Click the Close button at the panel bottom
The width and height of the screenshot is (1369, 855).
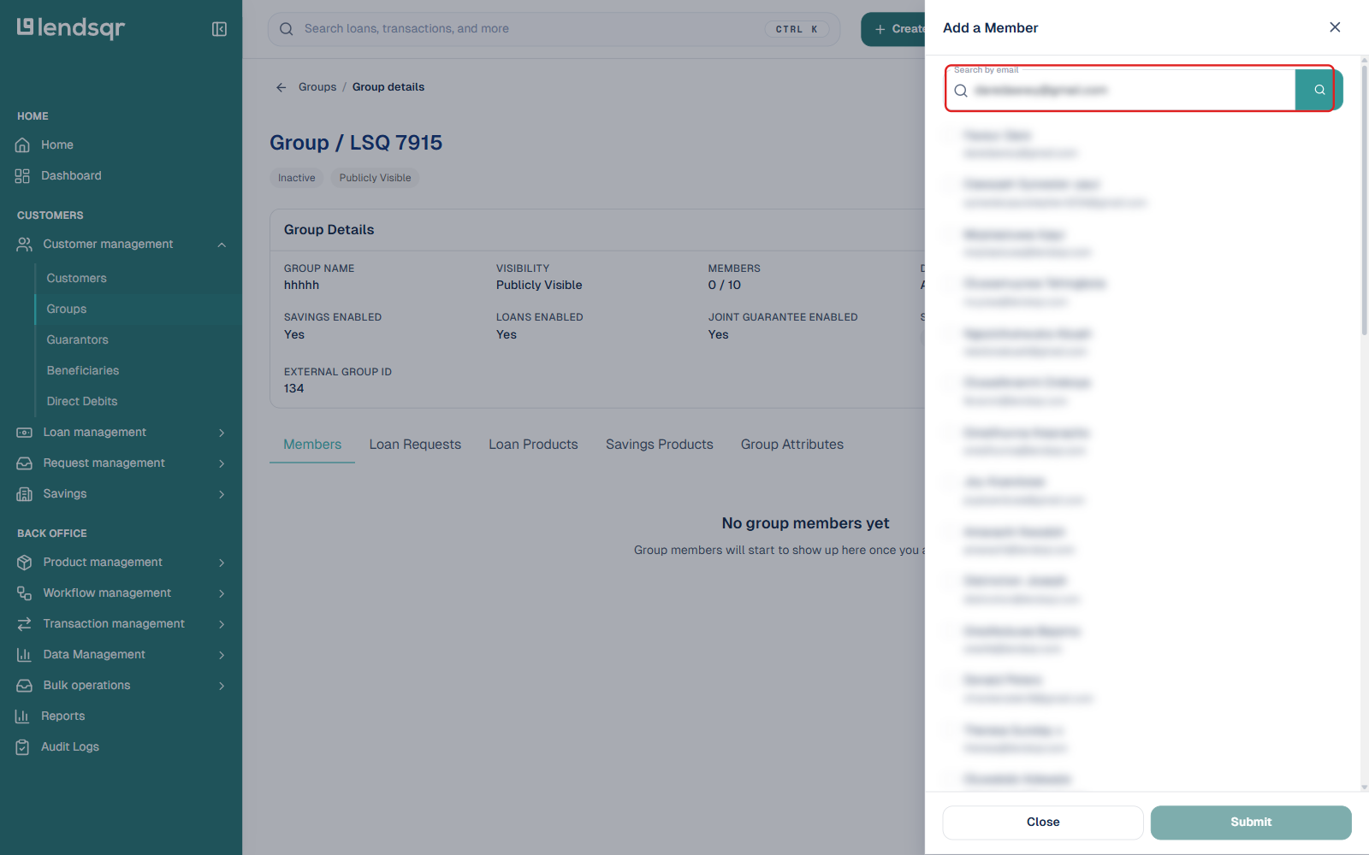click(x=1043, y=823)
